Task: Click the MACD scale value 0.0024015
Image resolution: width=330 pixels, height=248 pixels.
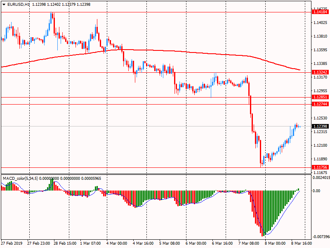Action: (x=321, y=178)
